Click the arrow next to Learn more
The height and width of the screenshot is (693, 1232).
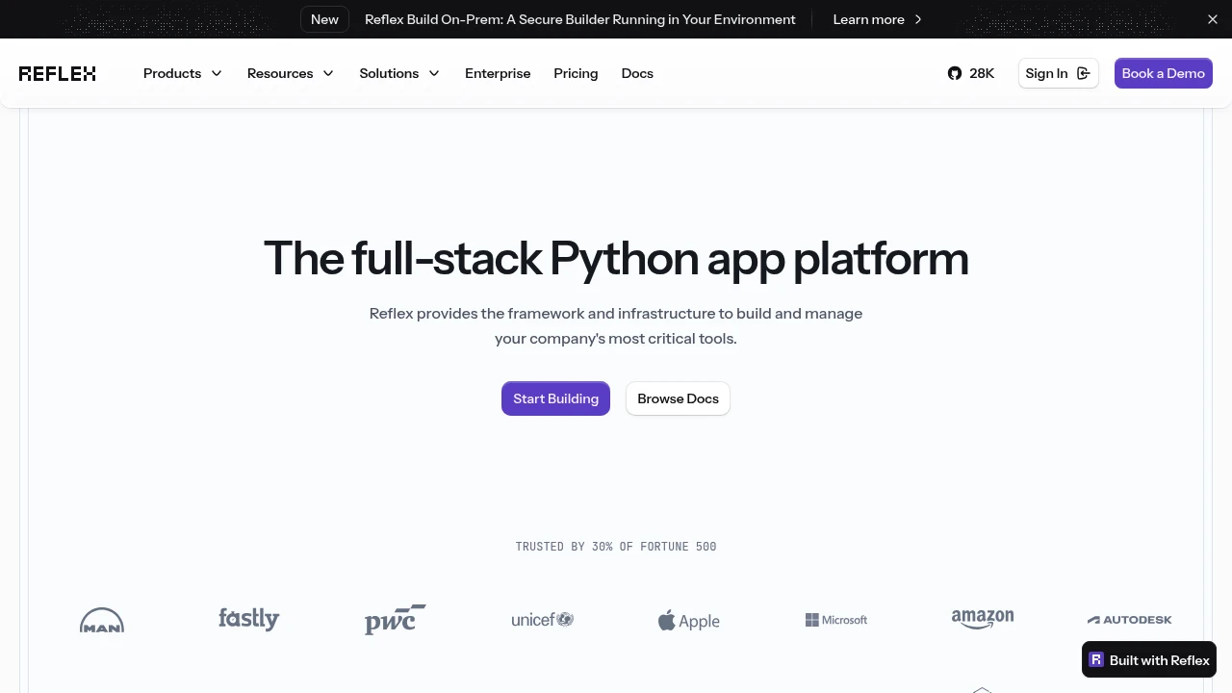coord(918,19)
